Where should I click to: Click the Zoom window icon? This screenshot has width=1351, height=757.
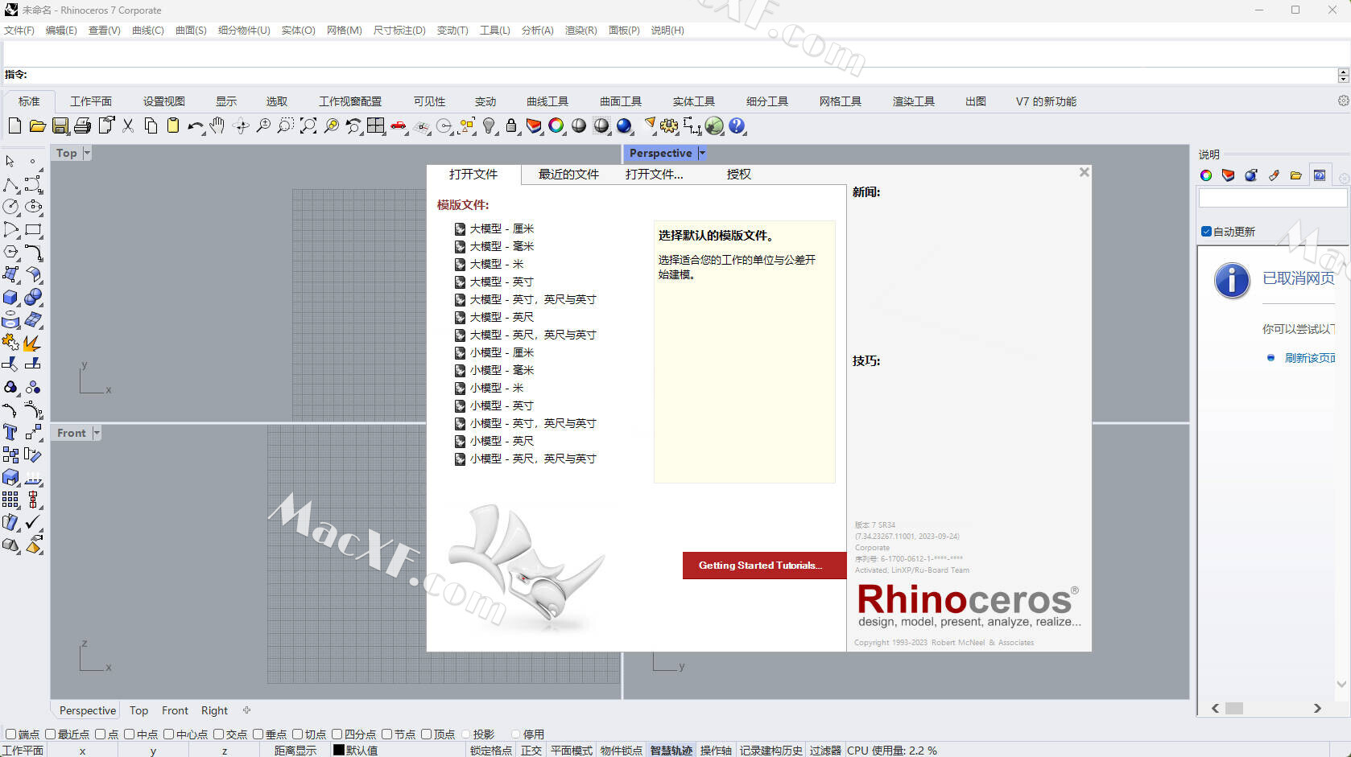285,125
